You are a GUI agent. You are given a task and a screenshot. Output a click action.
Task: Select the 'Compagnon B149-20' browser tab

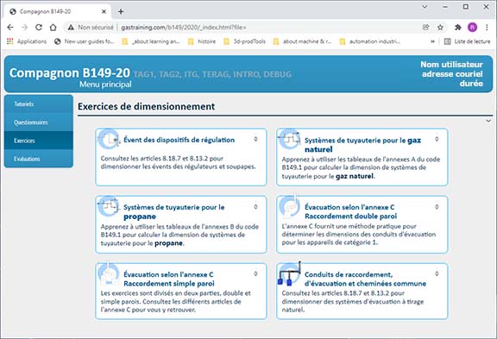pos(57,12)
